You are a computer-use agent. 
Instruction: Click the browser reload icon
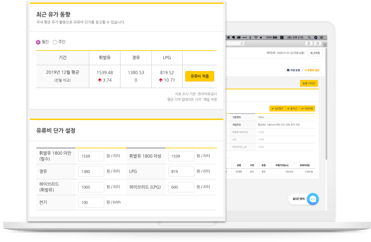[x=241, y=44]
